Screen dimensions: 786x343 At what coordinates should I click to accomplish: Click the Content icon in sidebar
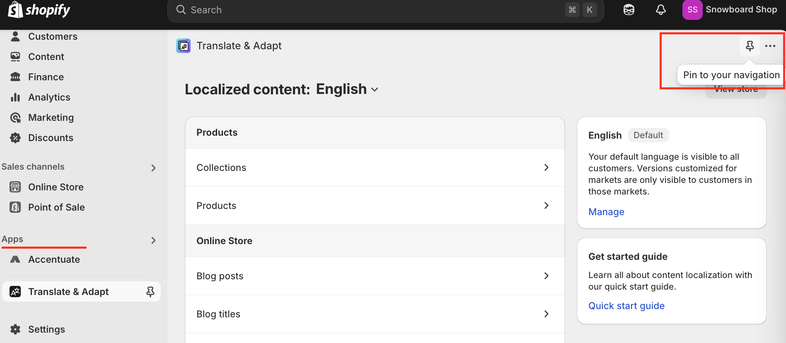click(x=15, y=57)
